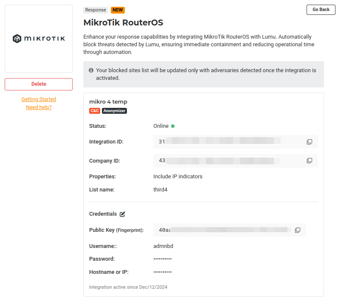Edit credentials using the pencil icon
The image size is (338, 304).
(122, 214)
